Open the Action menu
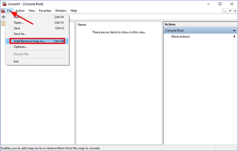 20,11
